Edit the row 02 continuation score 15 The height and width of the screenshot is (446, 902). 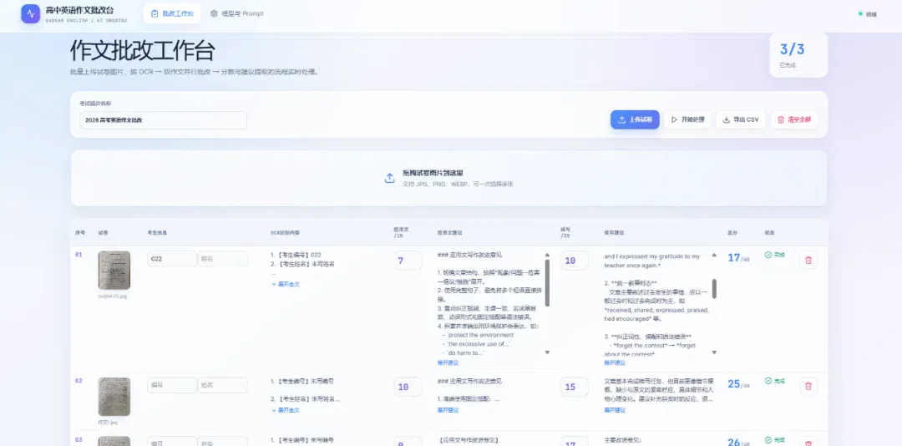[x=574, y=388]
